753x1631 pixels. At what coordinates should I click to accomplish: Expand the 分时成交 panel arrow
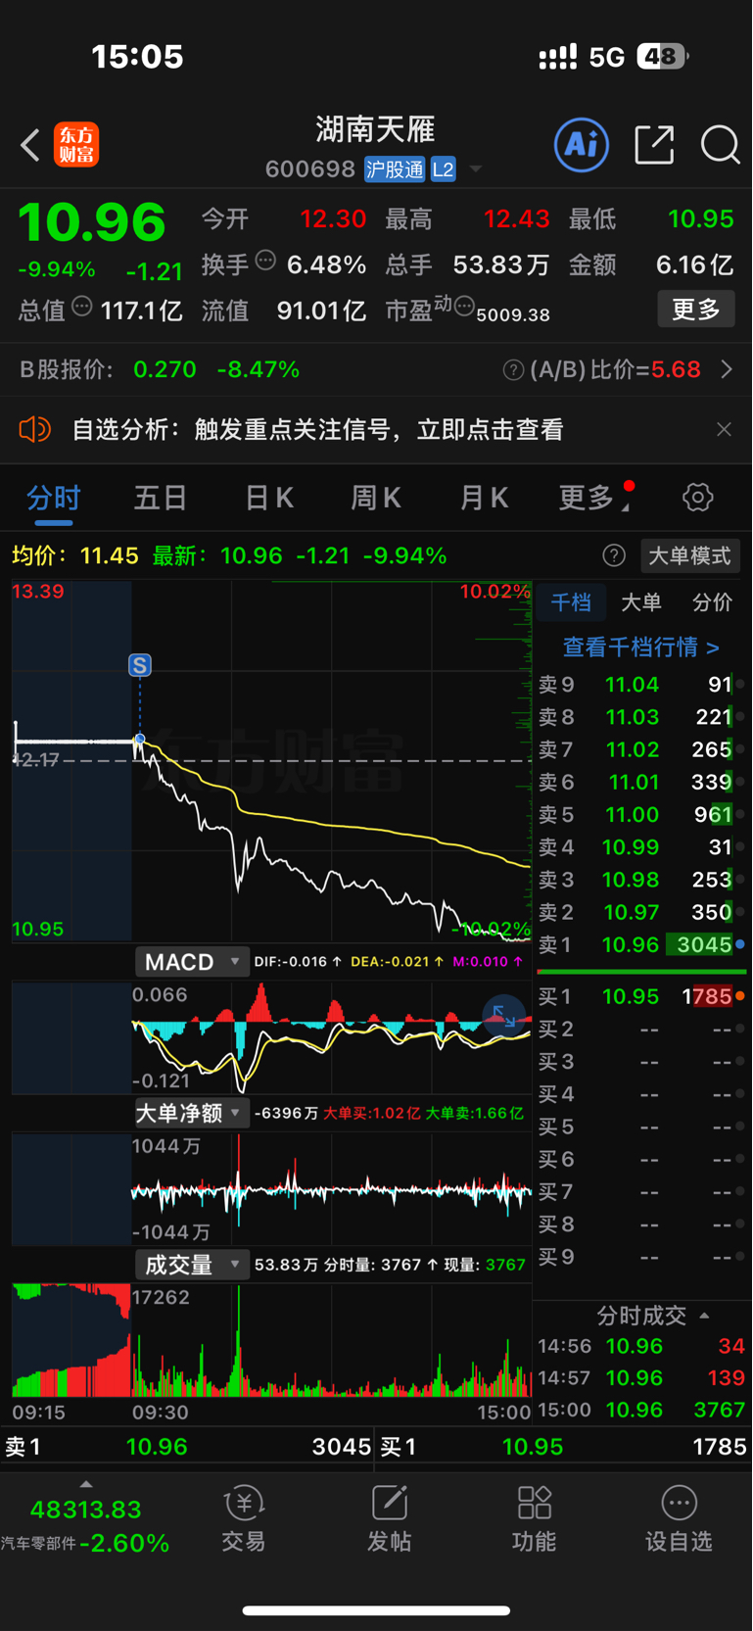point(705,1316)
